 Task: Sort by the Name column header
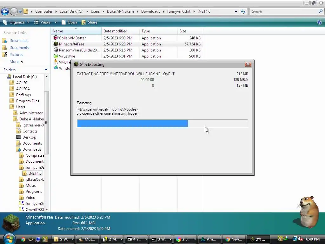click(76, 31)
